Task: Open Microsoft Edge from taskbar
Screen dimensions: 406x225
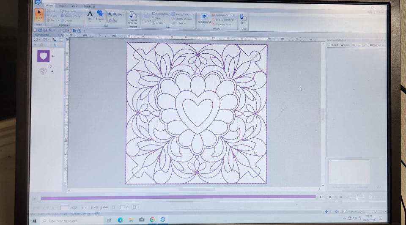Action: click(x=120, y=220)
